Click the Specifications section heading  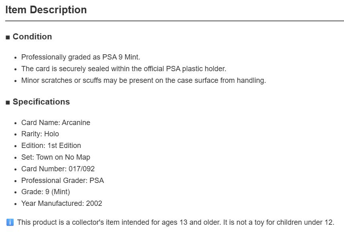[41, 102]
